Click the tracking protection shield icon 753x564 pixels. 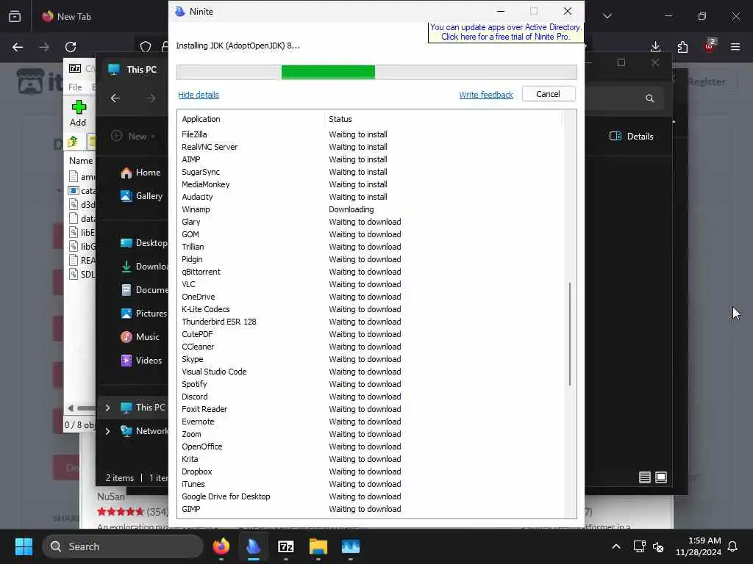(146, 47)
